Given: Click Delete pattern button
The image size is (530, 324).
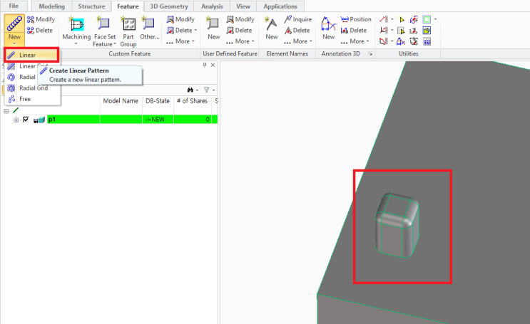Looking at the screenshot, I should click(40, 31).
